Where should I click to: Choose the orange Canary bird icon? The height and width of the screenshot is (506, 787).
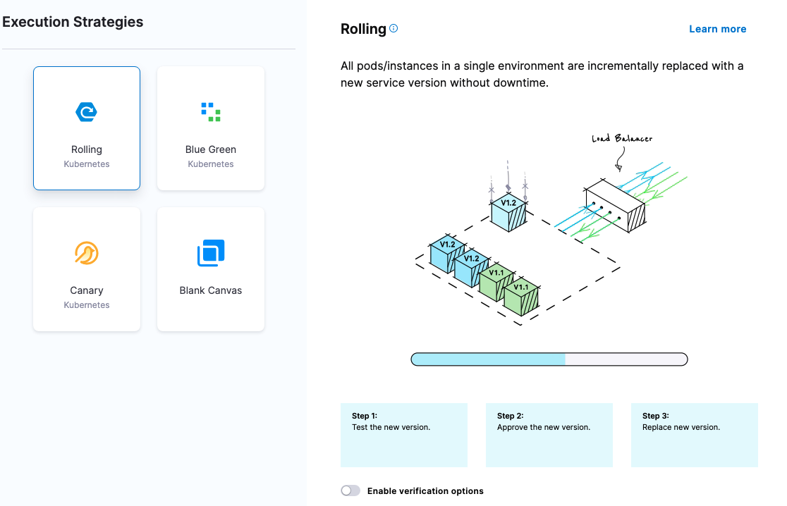pos(87,253)
